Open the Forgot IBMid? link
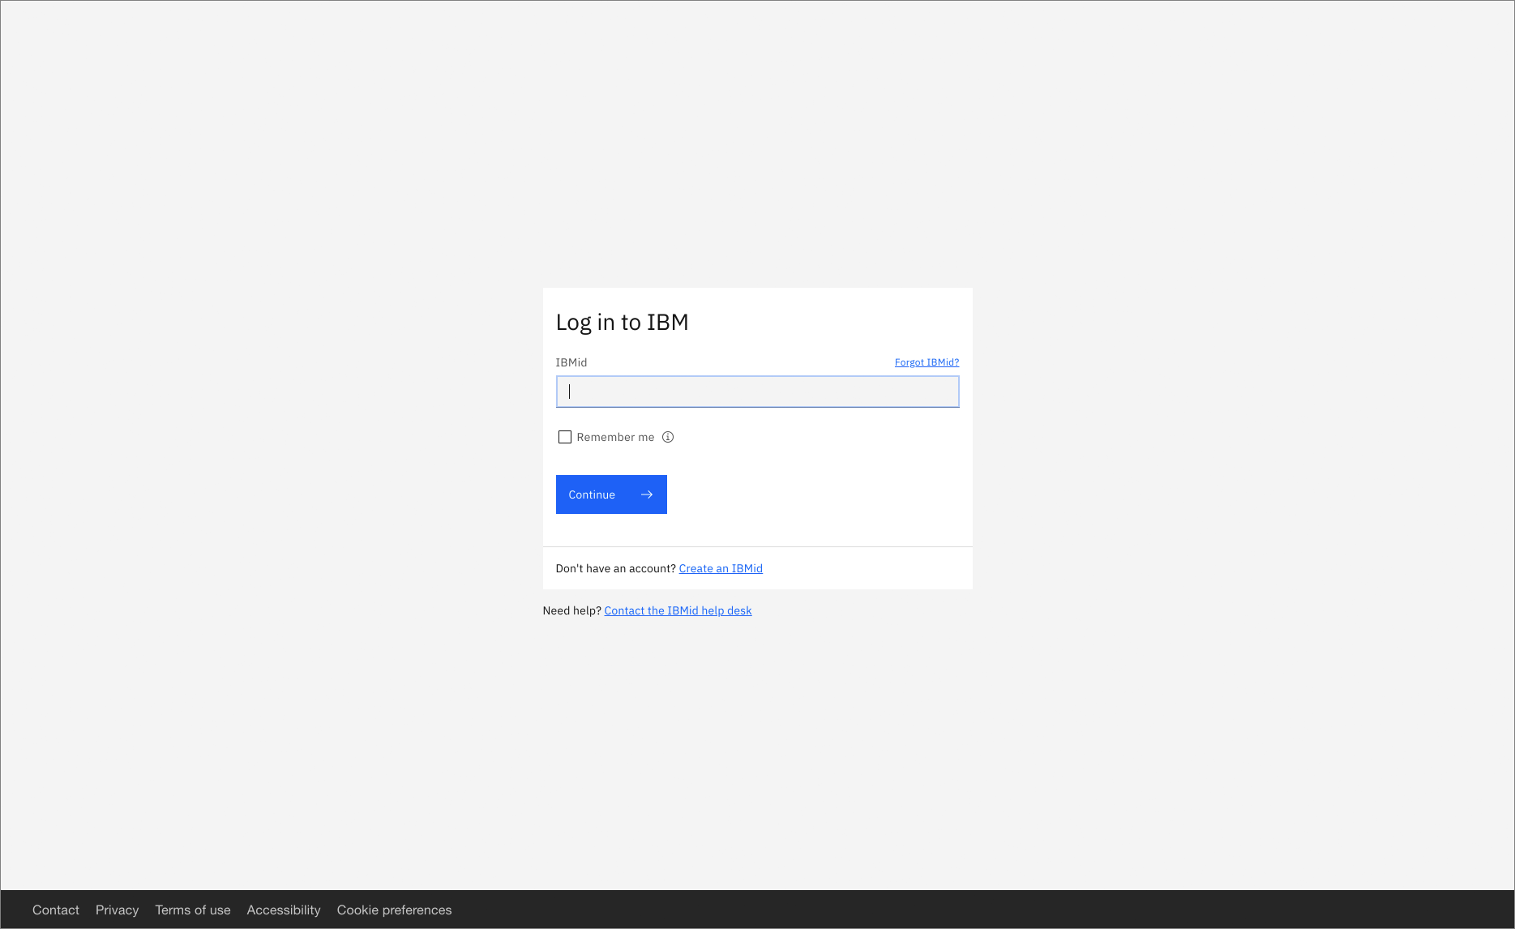 pyautogui.click(x=927, y=362)
